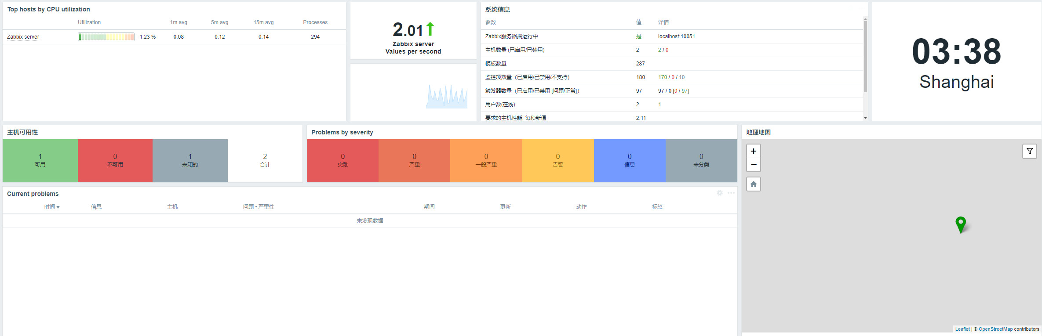
Task: Click the 主机 column header in problems
Action: [x=172, y=207]
